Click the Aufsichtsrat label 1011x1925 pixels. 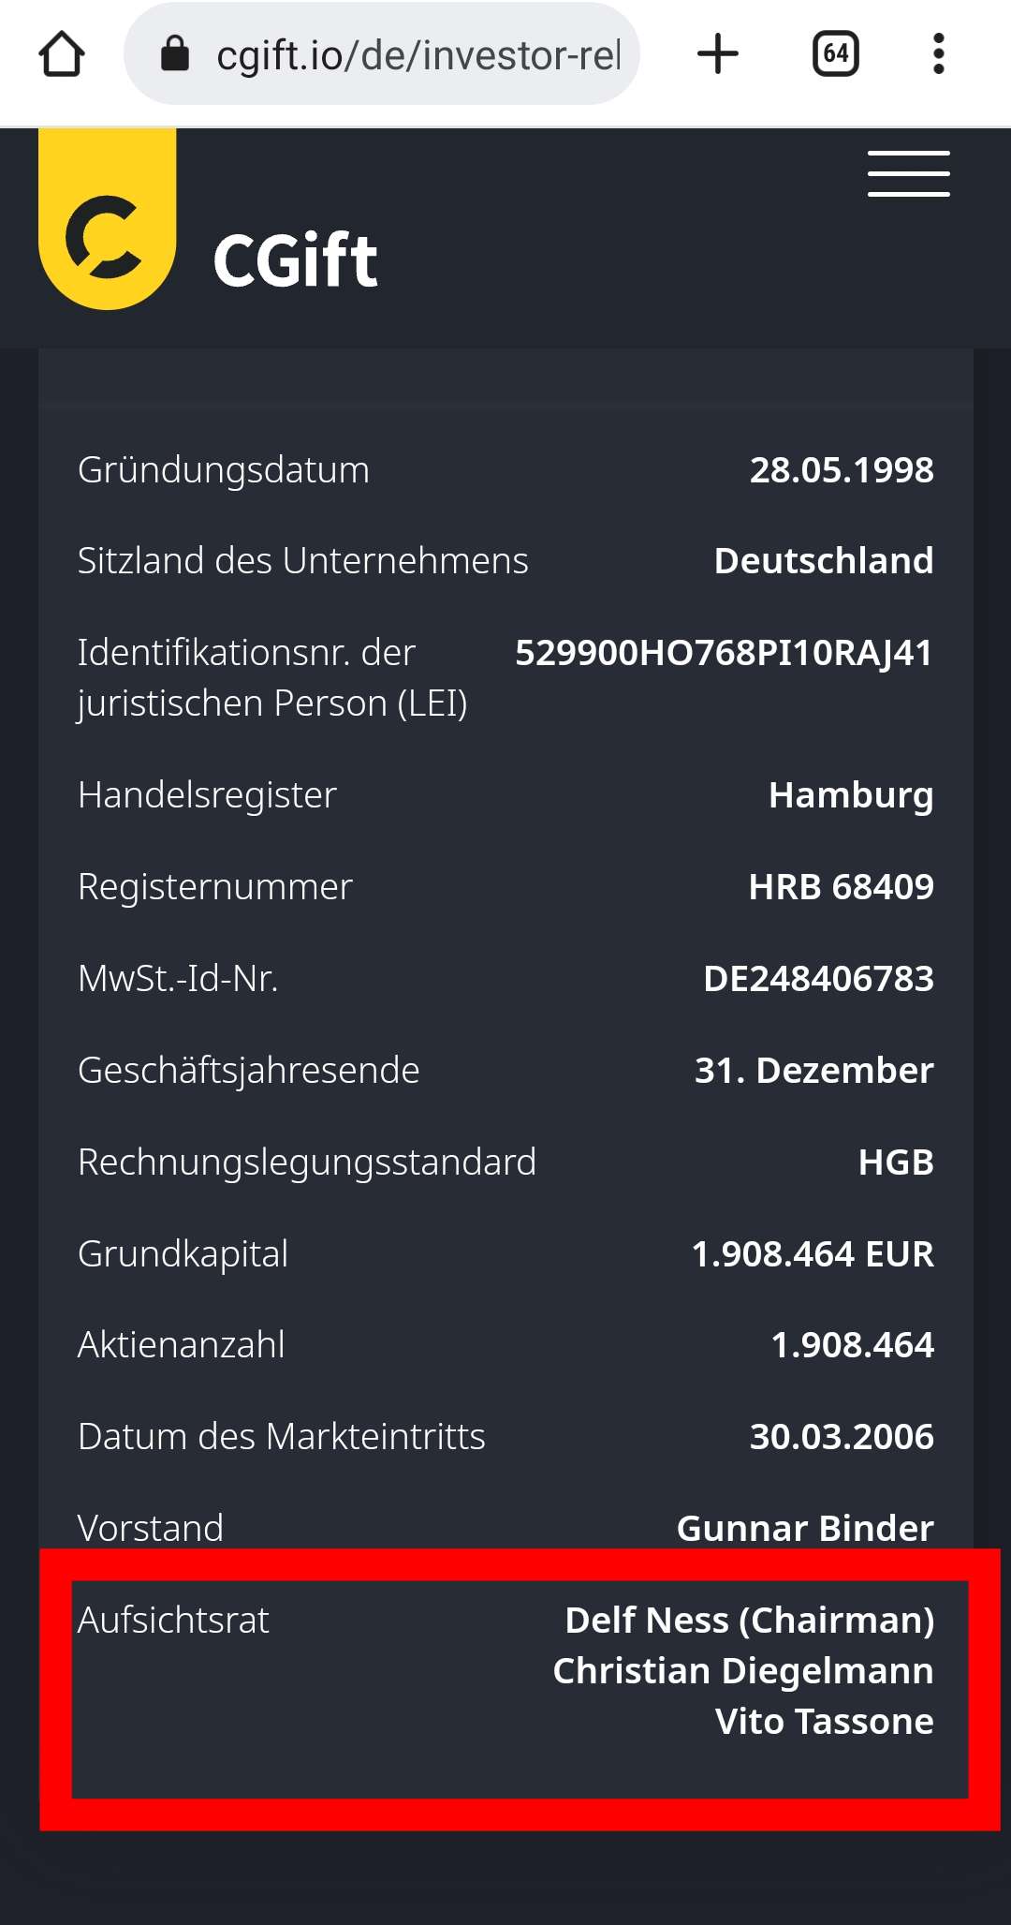(173, 1620)
